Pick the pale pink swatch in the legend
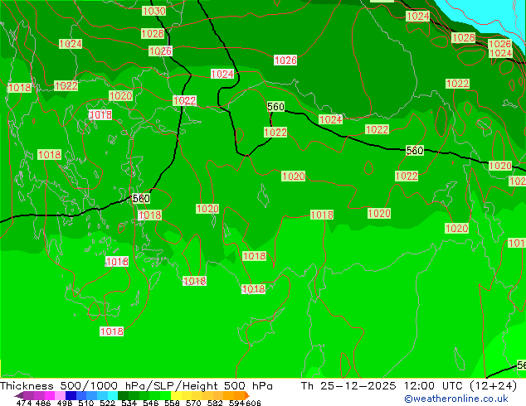This screenshot has width=526, height=406. pos(60,395)
